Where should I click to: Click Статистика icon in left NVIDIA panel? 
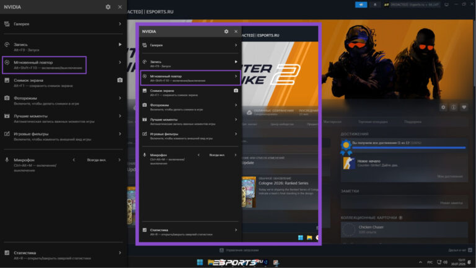[x=7, y=253]
